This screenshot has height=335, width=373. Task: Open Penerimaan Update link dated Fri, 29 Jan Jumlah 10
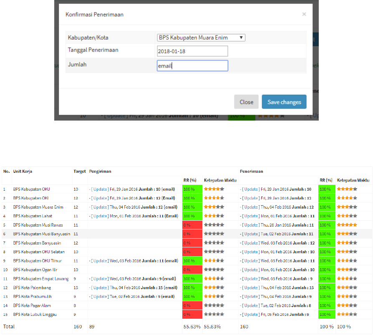pyautogui.click(x=251, y=189)
